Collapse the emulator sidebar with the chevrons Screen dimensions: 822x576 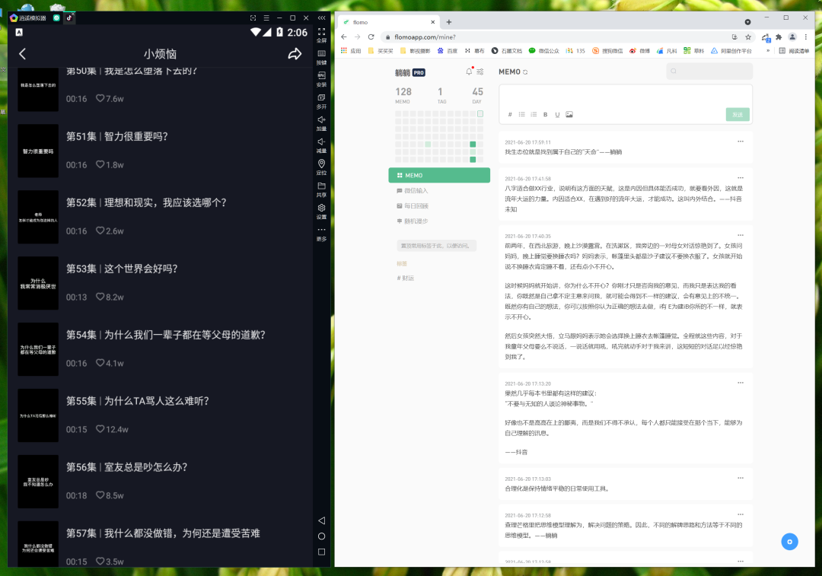tap(321, 18)
